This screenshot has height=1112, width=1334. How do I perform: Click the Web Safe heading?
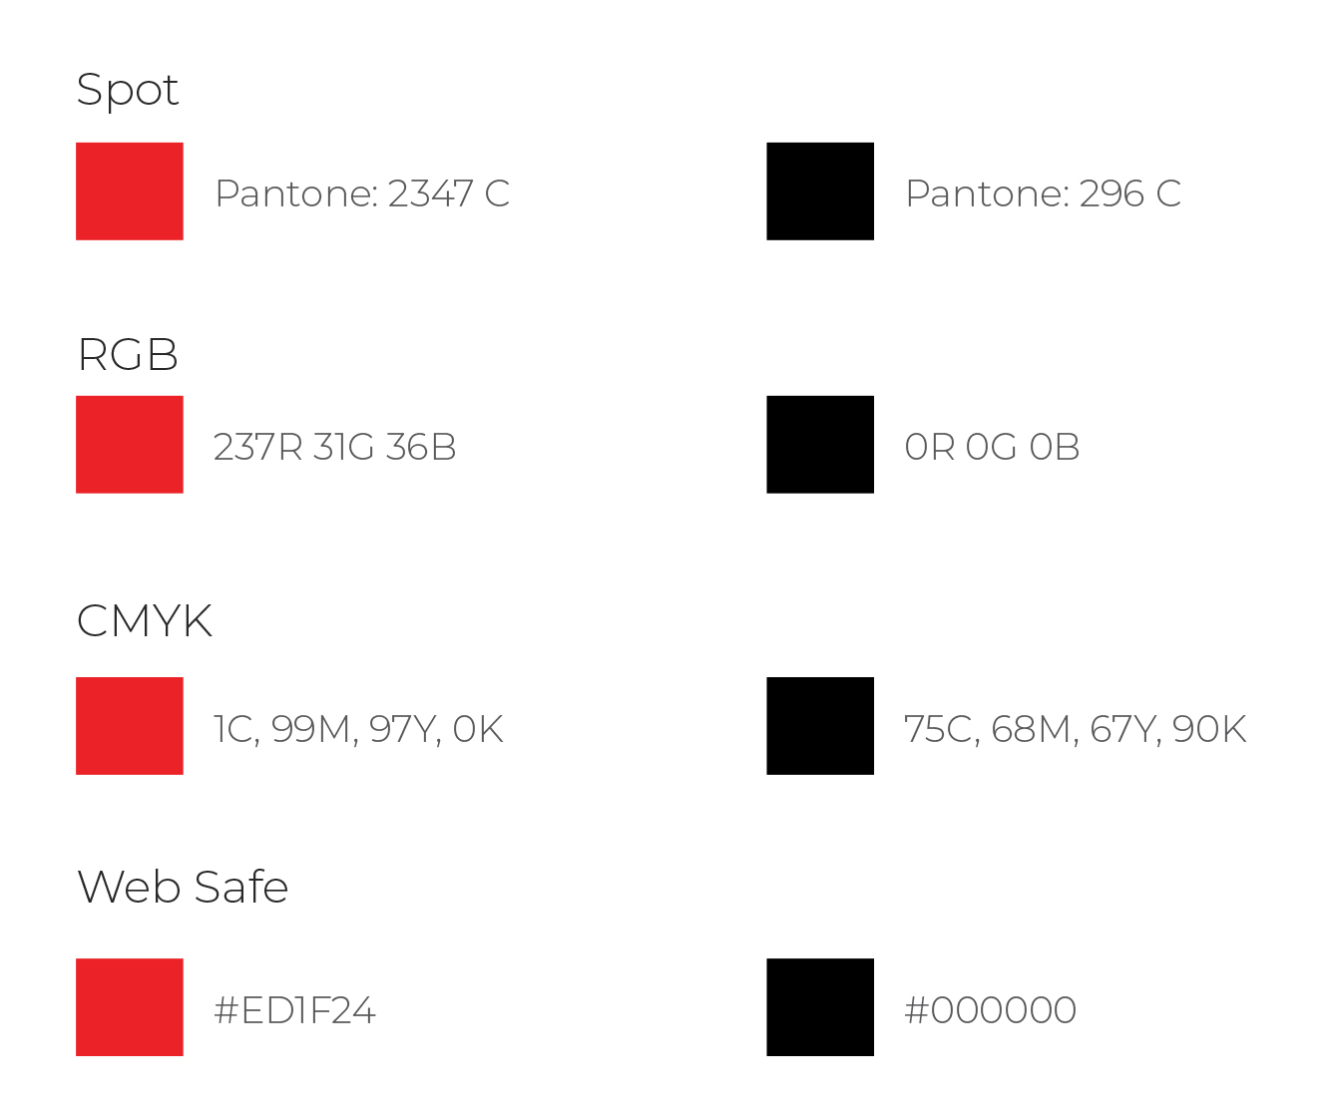[183, 887]
